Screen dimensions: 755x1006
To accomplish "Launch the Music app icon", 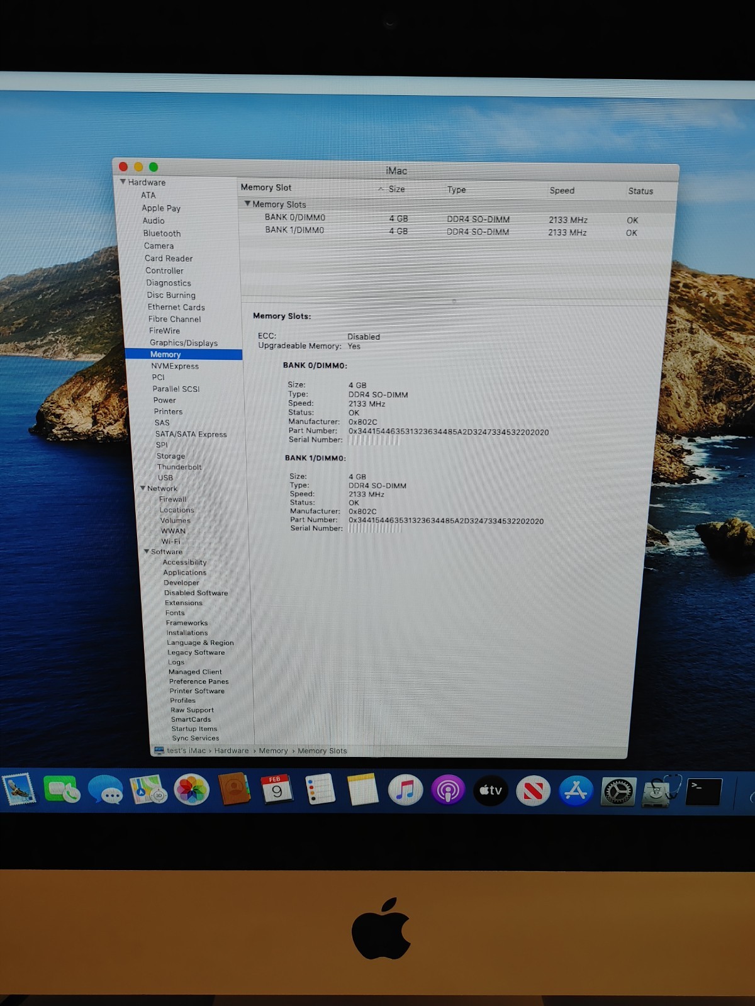I will 405,790.
